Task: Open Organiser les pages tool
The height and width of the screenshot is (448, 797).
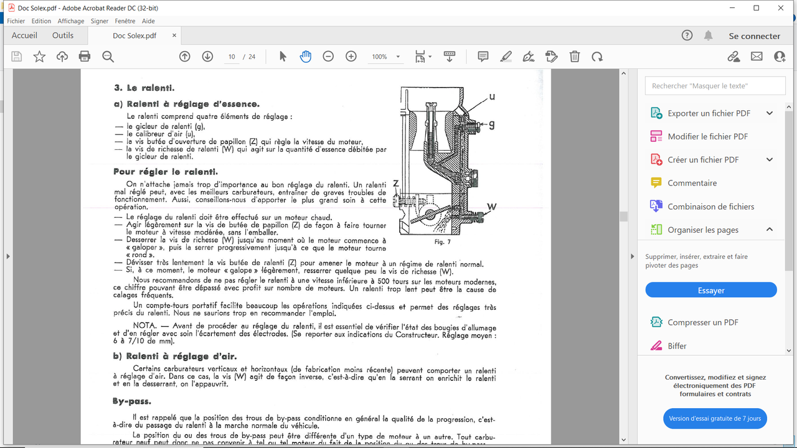Action: coord(703,230)
